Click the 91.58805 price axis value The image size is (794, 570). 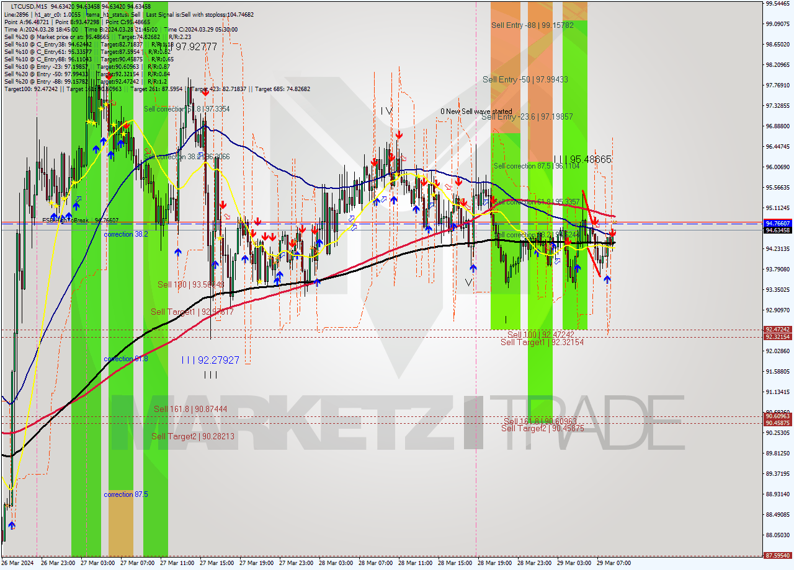[778, 372]
